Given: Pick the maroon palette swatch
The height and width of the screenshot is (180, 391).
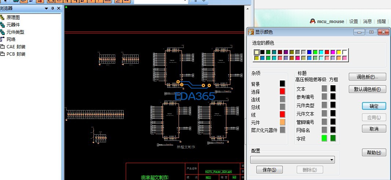Looking at the screenshot, I should (x=280, y=52).
